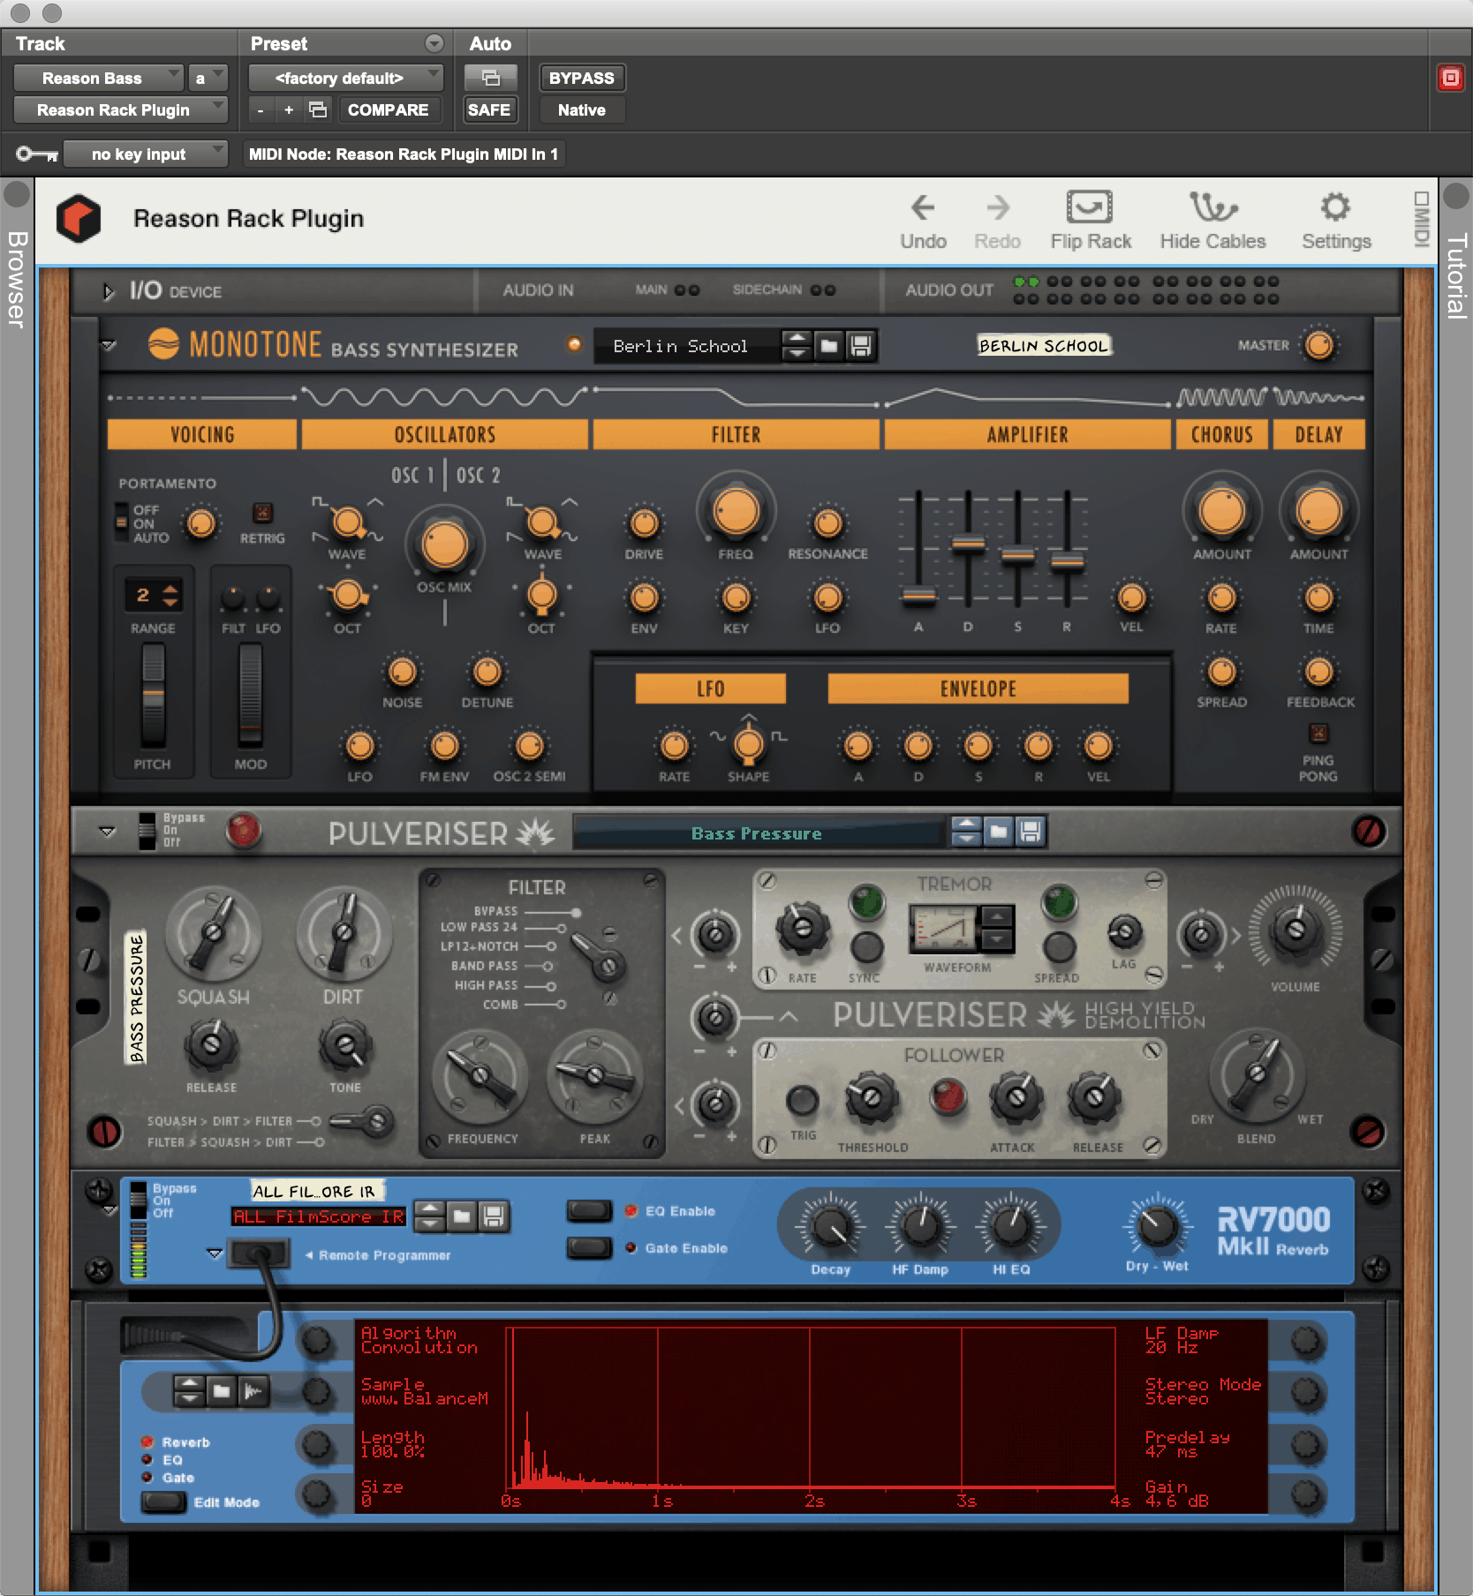Screen dimensions: 1473x1596
Task: Save RV7000 patch disk icon
Action: pos(494,1216)
